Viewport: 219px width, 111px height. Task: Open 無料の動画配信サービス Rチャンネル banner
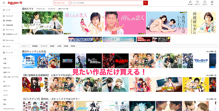(x=154, y=40)
